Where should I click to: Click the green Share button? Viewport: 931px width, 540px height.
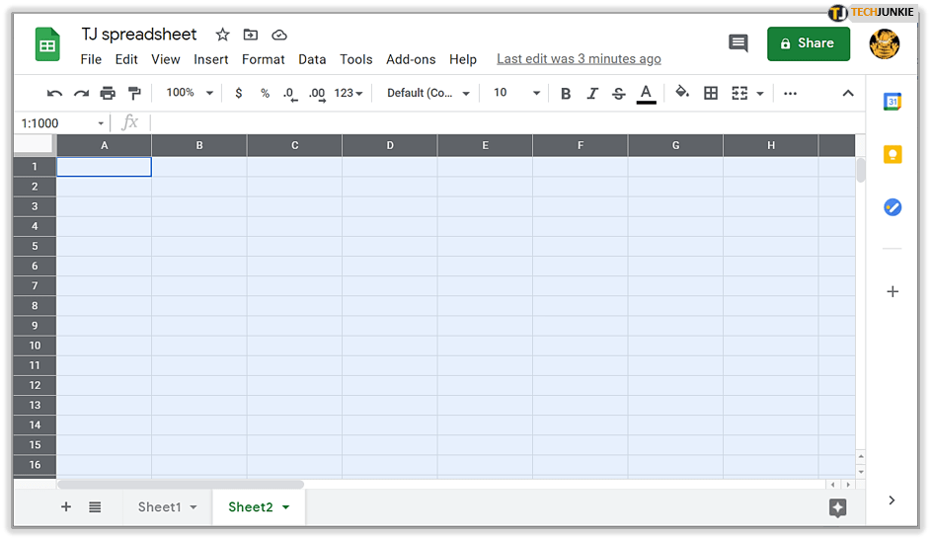[808, 43]
